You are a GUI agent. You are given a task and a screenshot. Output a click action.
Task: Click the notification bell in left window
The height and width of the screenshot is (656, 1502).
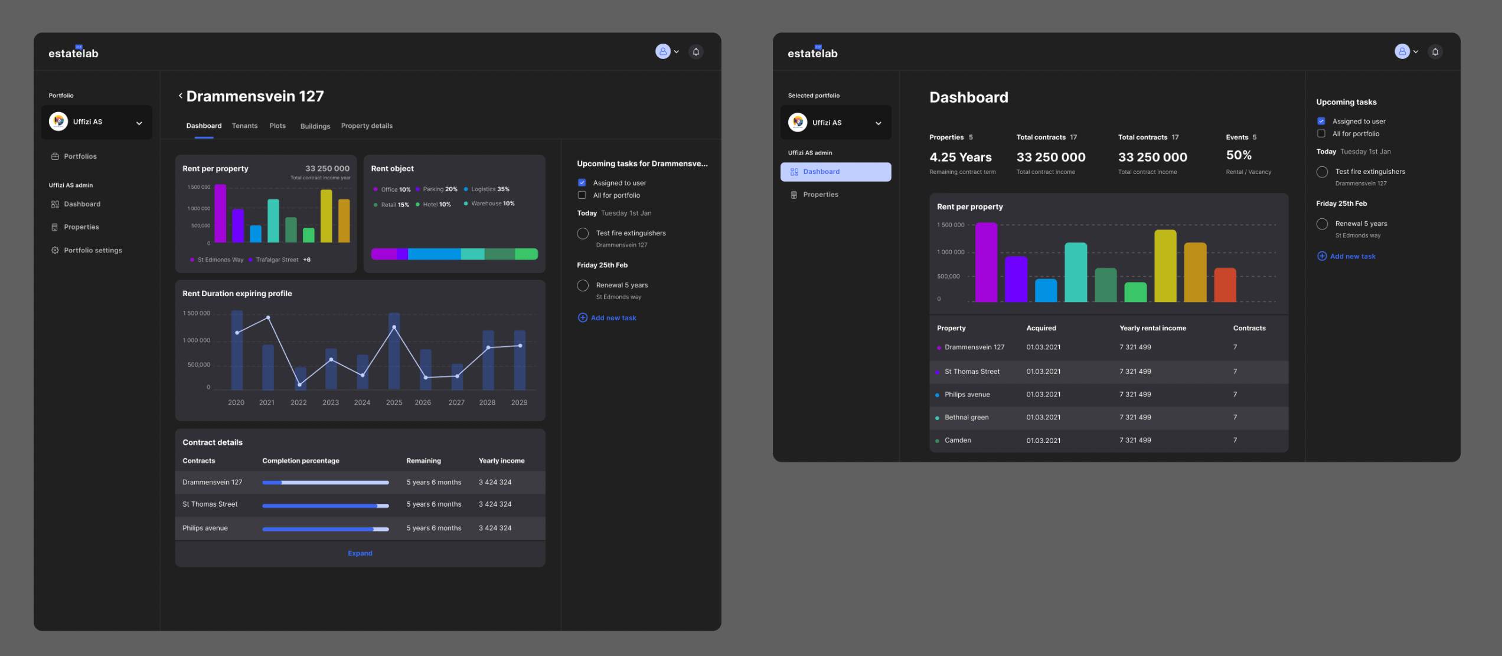(696, 52)
